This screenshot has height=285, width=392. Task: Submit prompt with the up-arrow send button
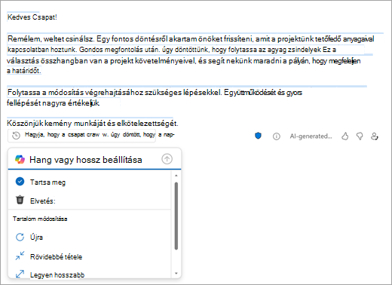tap(167, 159)
